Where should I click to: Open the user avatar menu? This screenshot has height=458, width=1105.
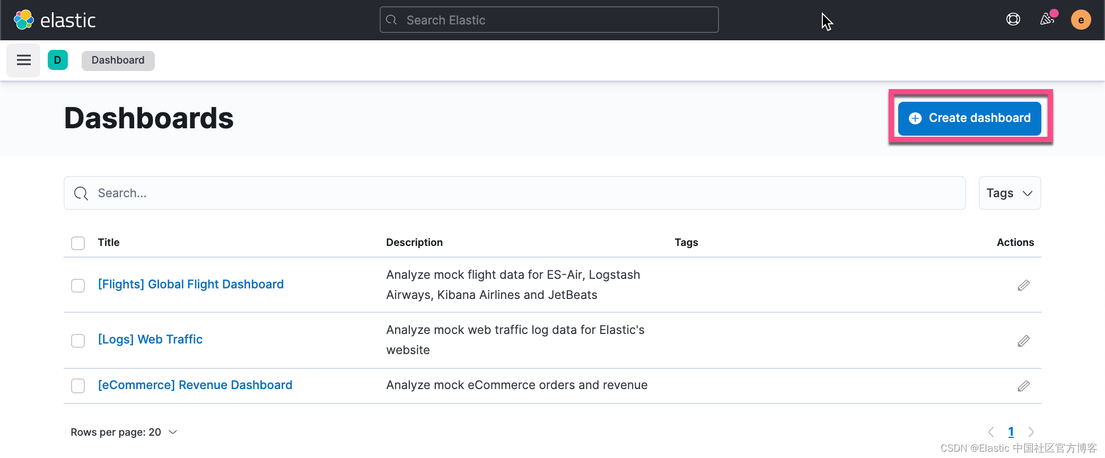(x=1081, y=20)
